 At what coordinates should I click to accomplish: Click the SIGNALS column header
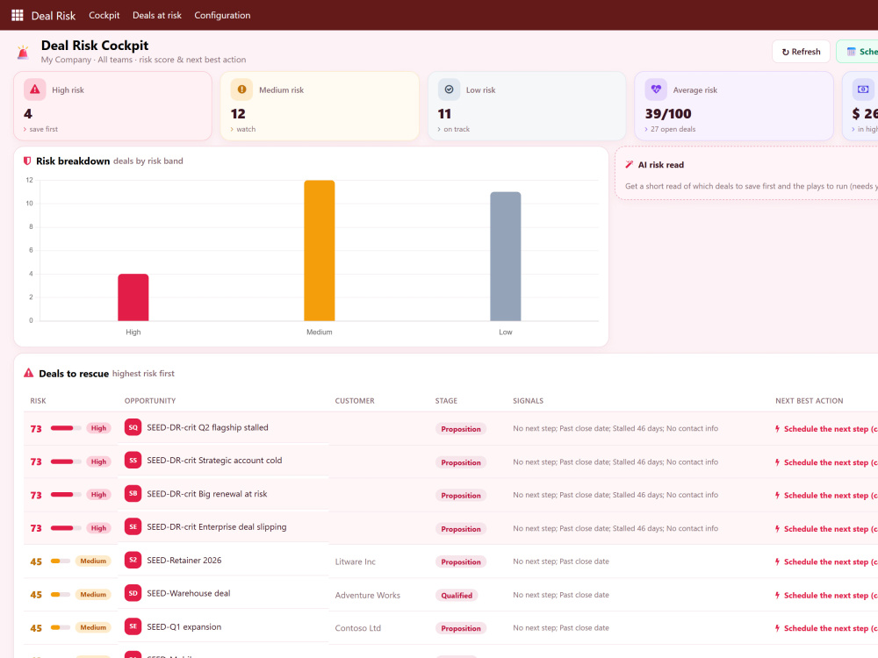click(x=528, y=401)
